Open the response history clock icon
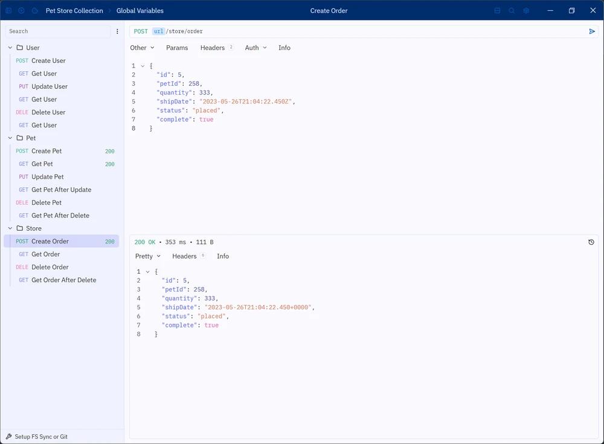 [x=591, y=242]
